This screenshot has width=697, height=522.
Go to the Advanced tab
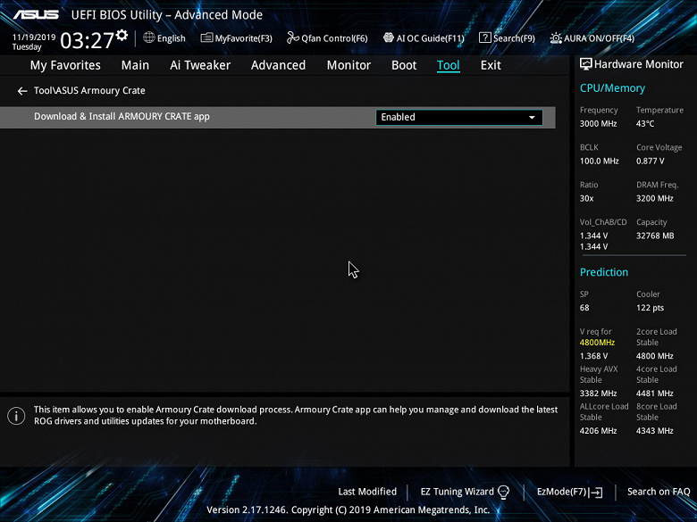[x=278, y=65]
